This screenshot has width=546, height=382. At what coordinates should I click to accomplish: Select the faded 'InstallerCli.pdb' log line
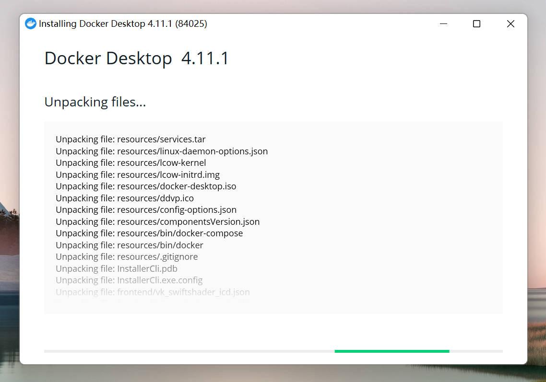click(x=116, y=268)
